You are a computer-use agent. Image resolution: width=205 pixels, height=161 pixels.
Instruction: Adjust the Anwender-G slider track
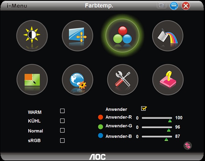click(157, 127)
